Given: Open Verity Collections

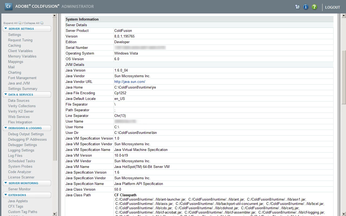Looking at the screenshot, I should coord(22,106).
